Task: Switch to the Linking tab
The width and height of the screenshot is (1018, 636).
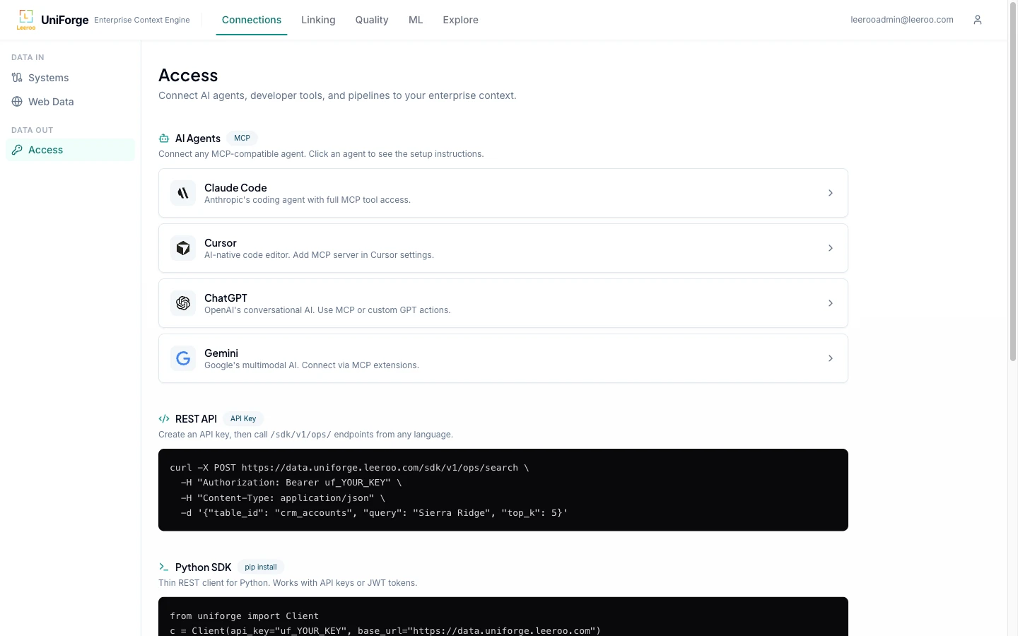Action: 318,20
